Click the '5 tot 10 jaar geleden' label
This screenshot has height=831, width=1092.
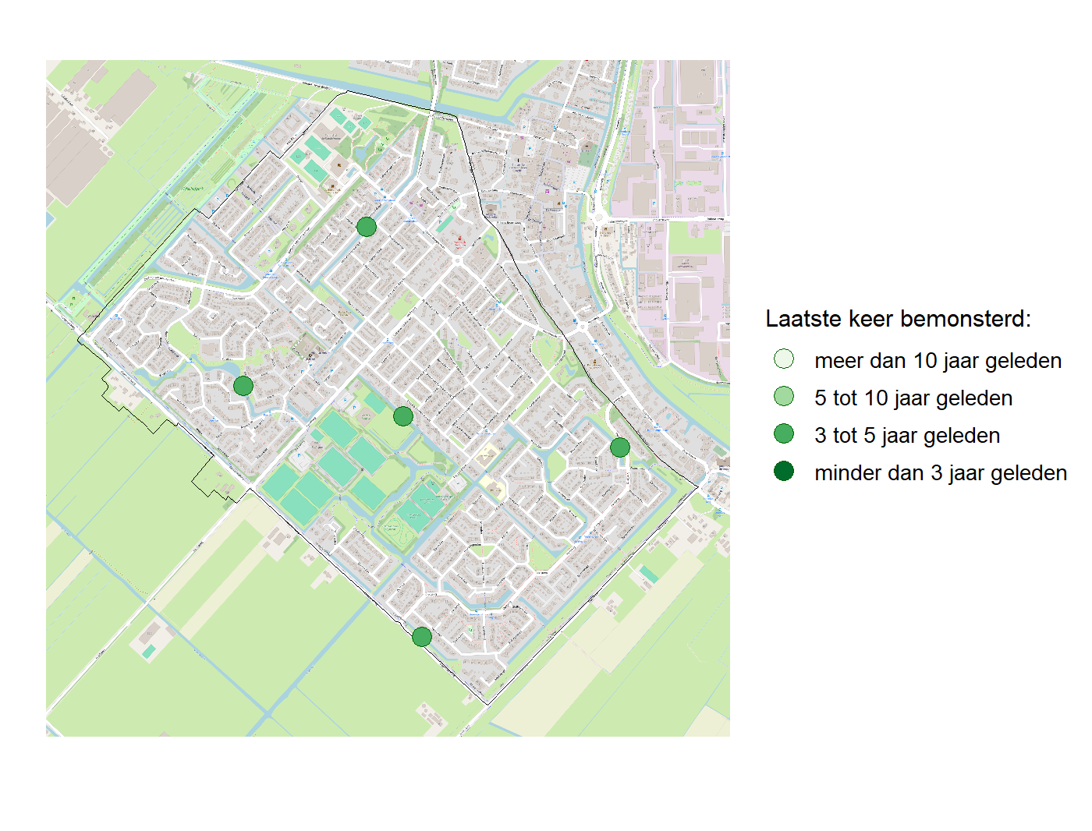tap(913, 398)
